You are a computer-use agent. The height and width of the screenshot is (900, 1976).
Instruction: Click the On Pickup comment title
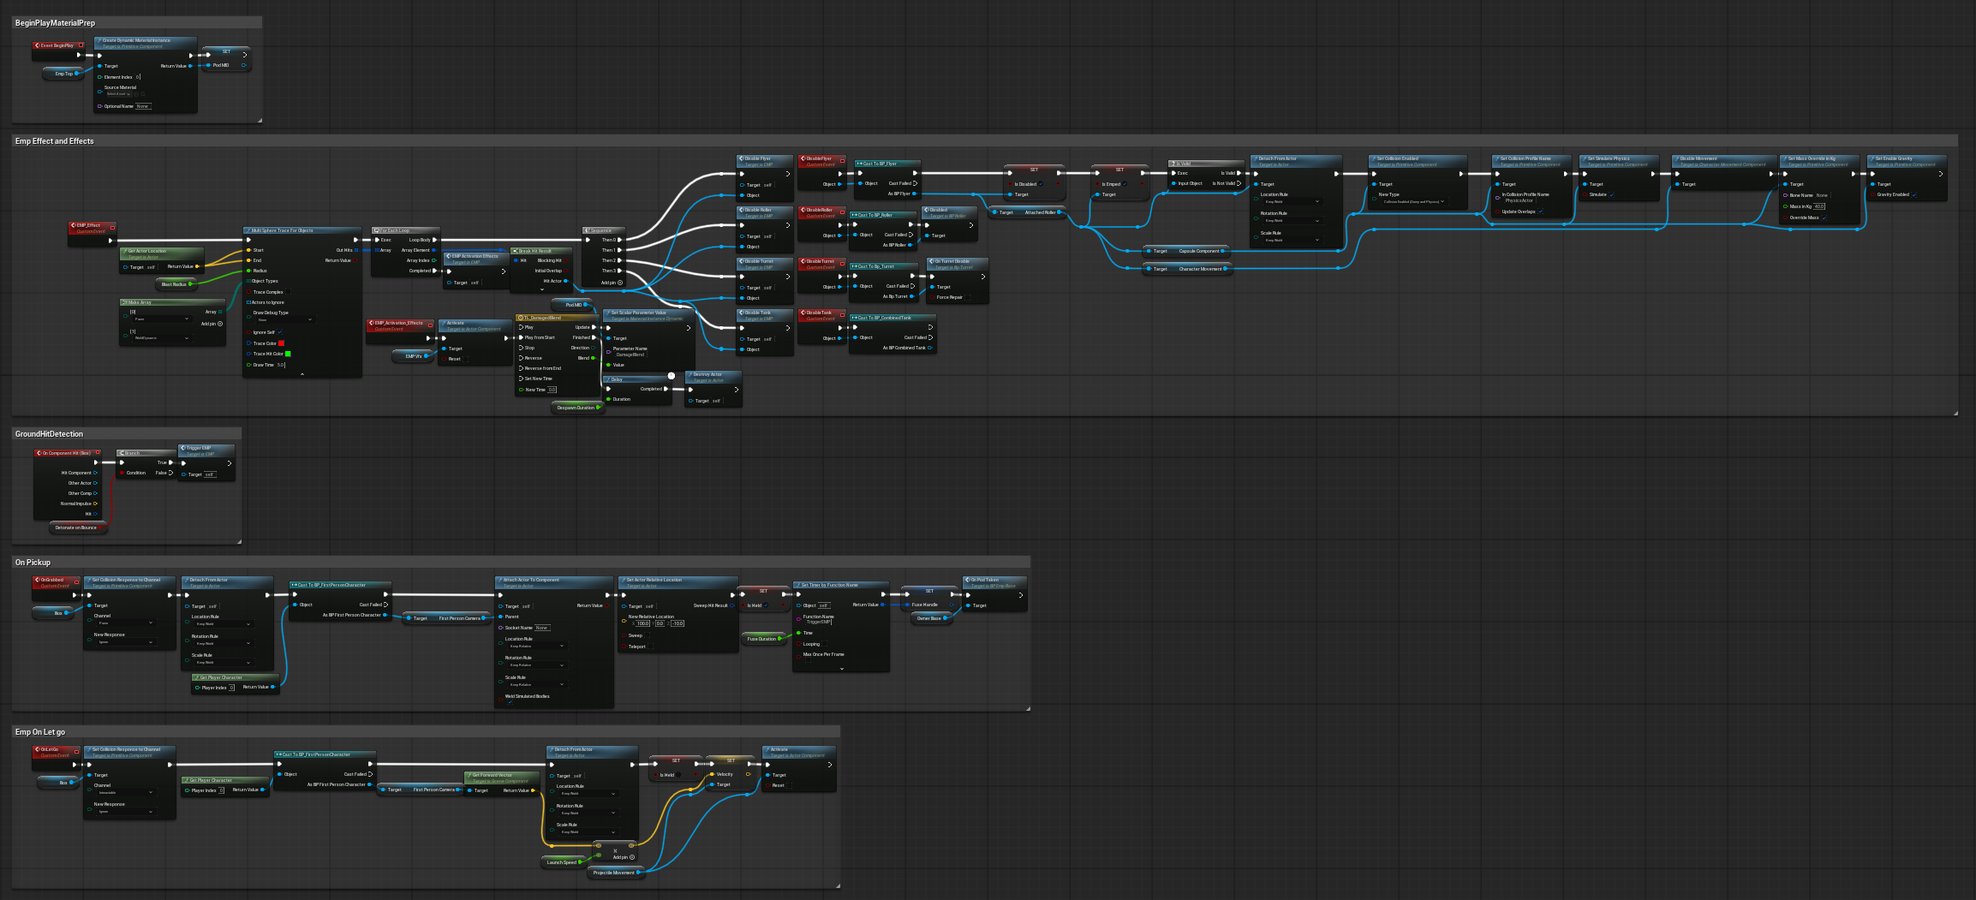pos(33,563)
